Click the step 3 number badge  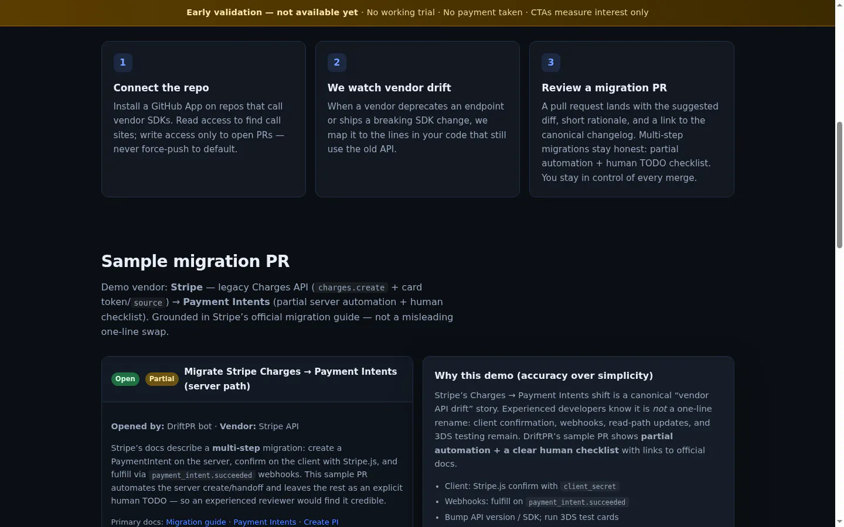tap(551, 62)
